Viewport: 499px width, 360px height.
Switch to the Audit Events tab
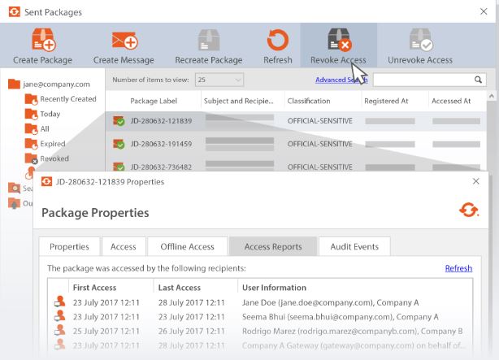coord(354,247)
